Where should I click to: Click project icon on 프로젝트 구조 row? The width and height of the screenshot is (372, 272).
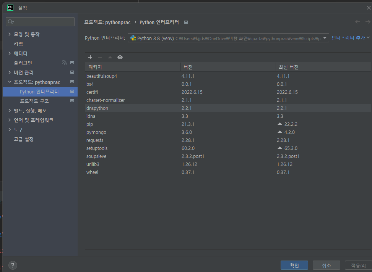click(72, 101)
